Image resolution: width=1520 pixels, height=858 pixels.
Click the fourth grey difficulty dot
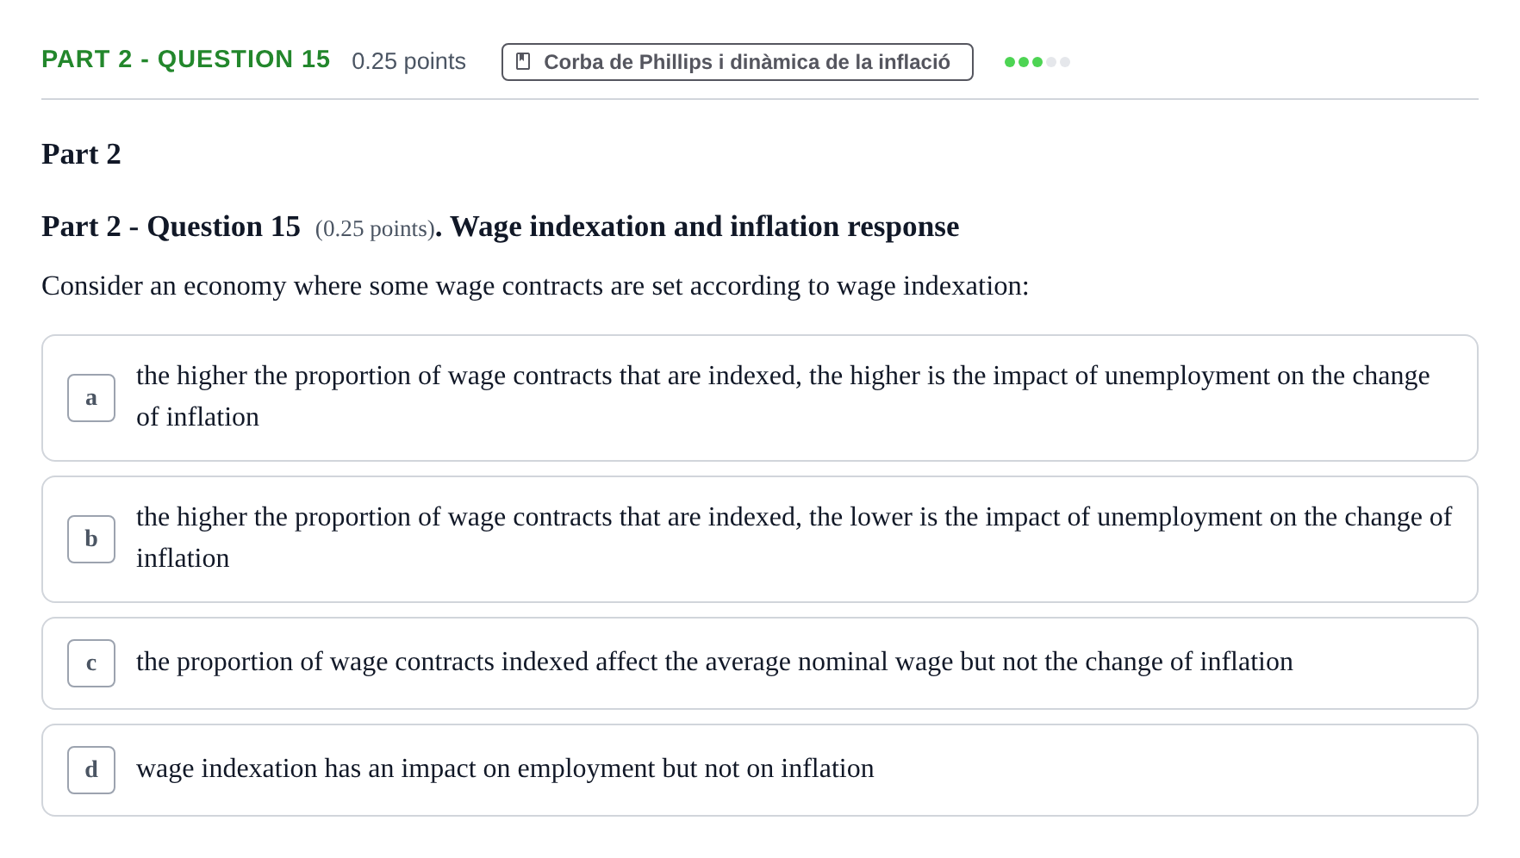(x=1051, y=62)
